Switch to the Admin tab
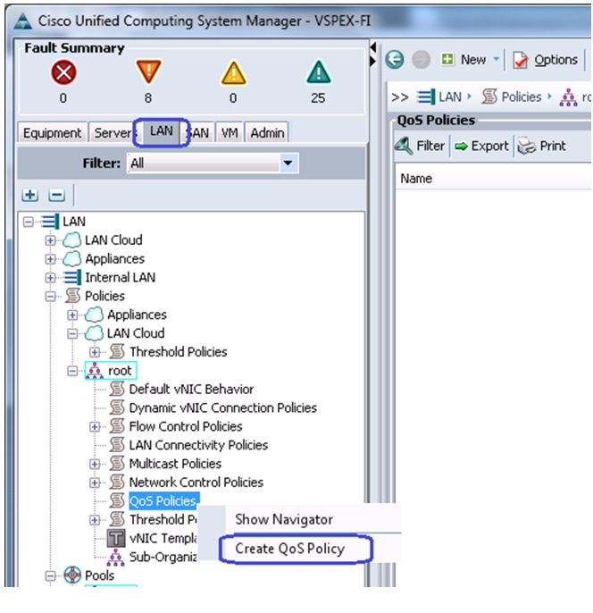 pyautogui.click(x=267, y=133)
